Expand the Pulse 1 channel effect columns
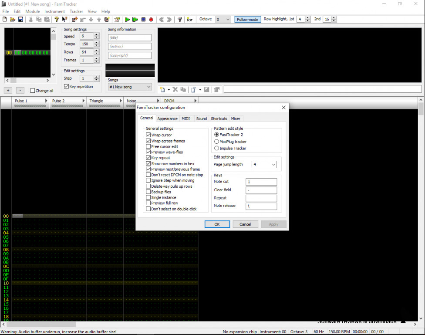Image resolution: width=425 pixels, height=335 pixels. (46, 101)
